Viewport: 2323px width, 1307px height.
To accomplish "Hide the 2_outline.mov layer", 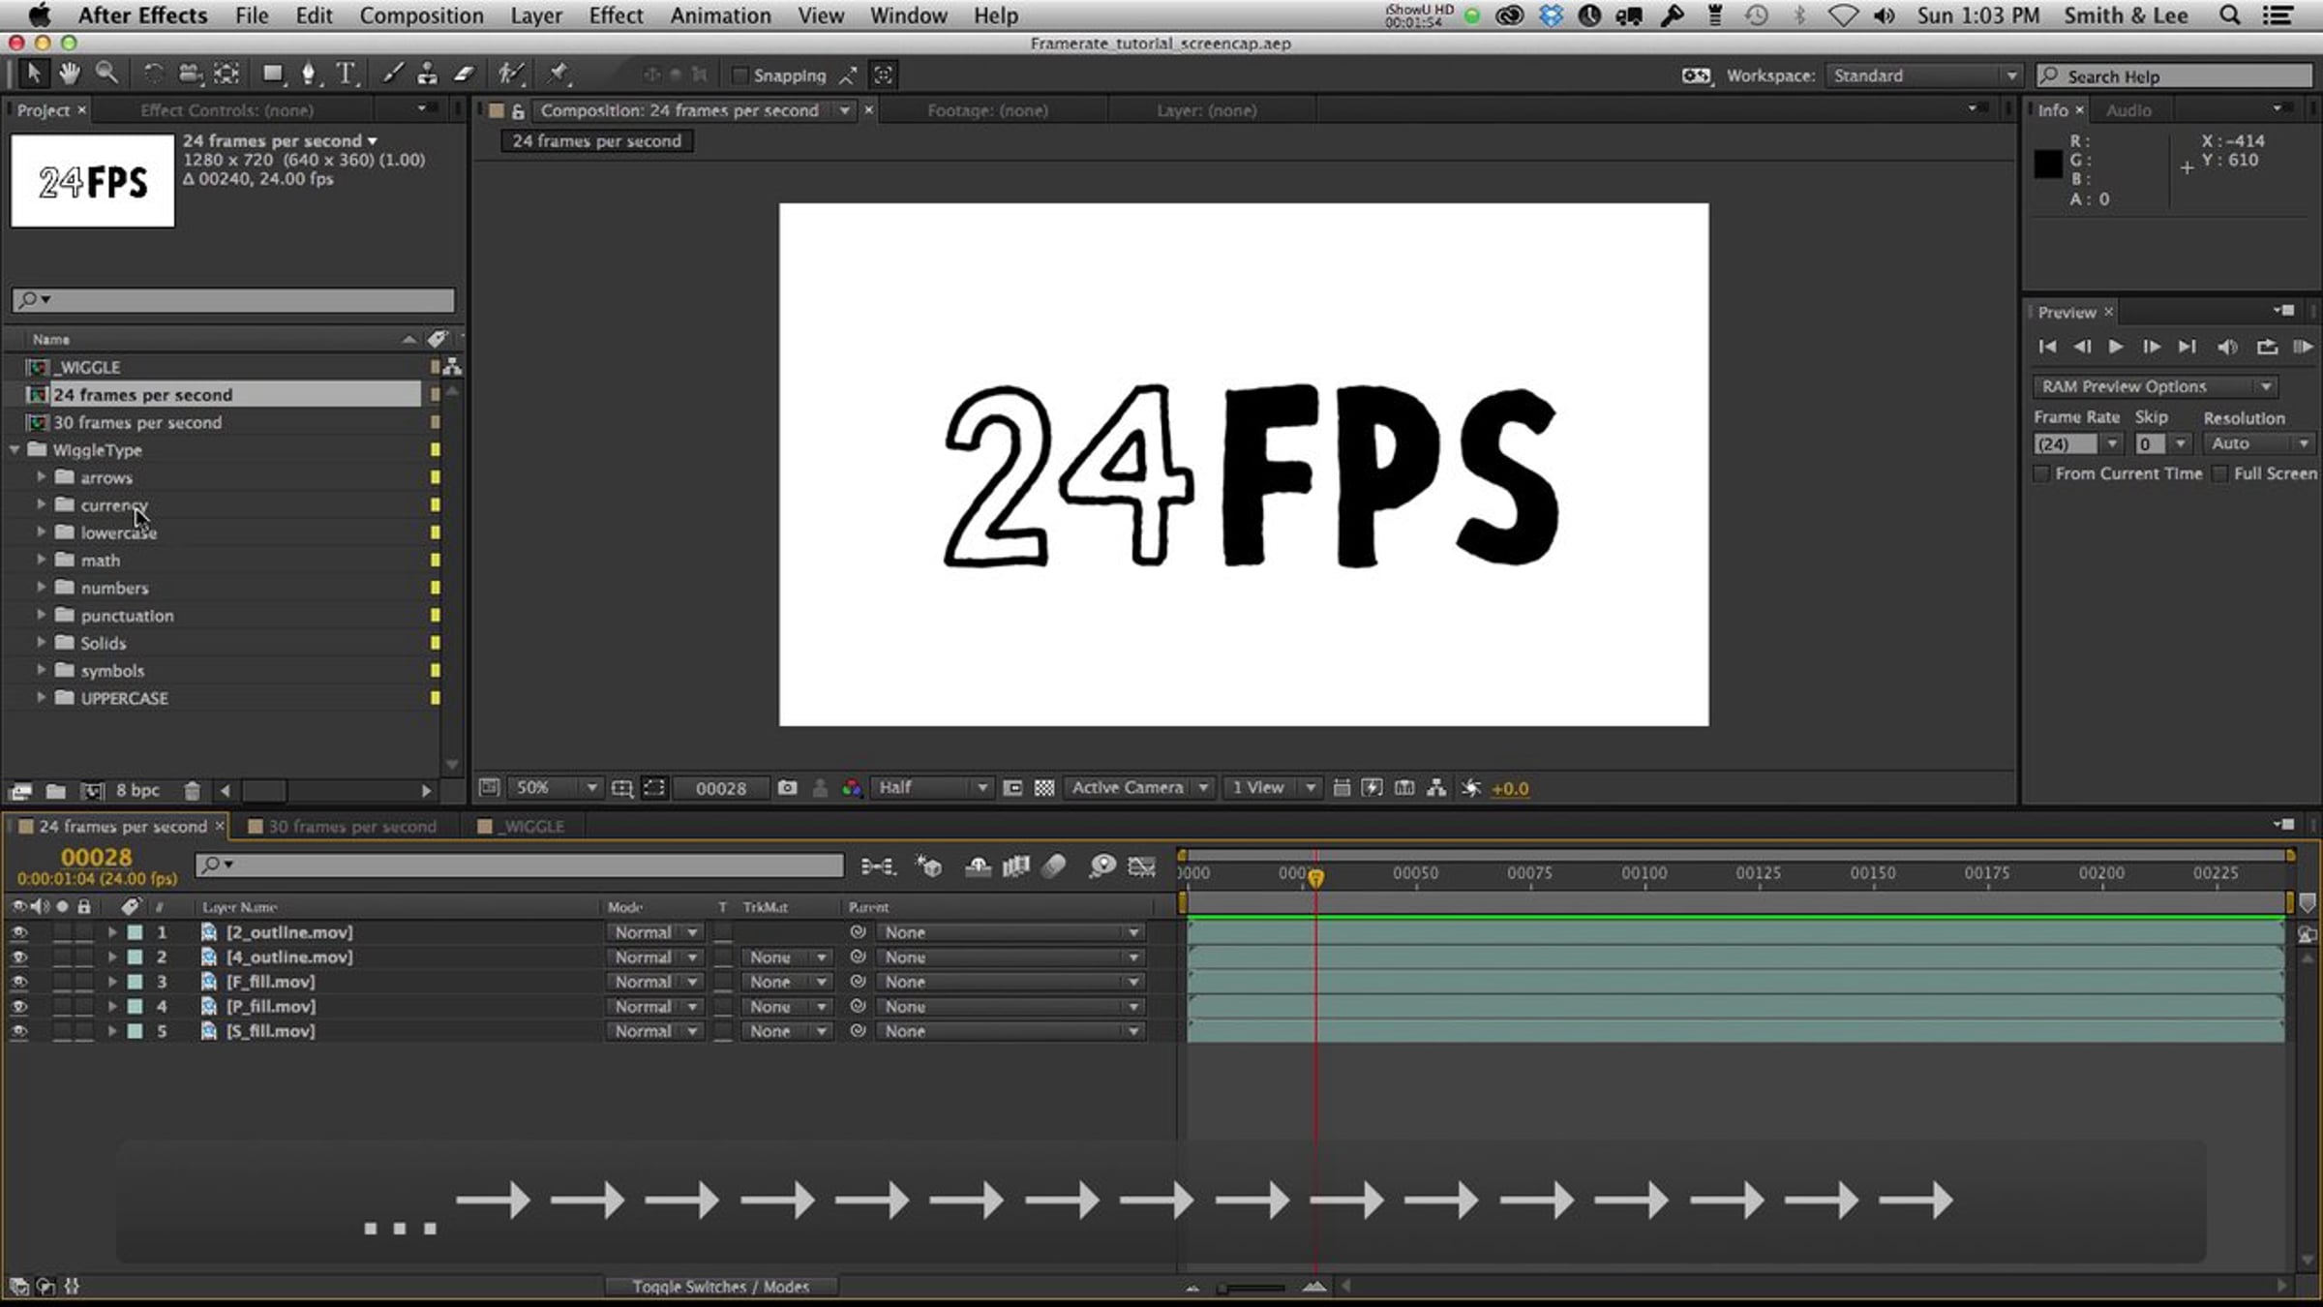I will 18,932.
